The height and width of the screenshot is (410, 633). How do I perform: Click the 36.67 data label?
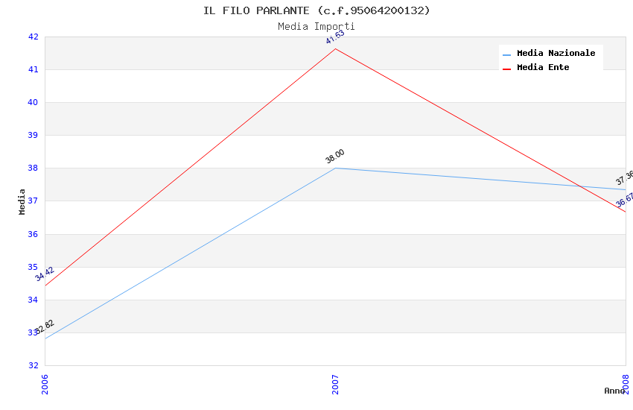point(625,198)
